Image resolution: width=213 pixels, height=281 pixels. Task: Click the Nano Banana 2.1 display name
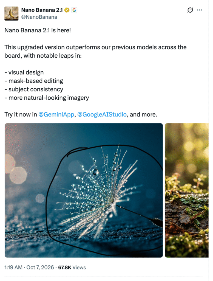tap(42, 10)
